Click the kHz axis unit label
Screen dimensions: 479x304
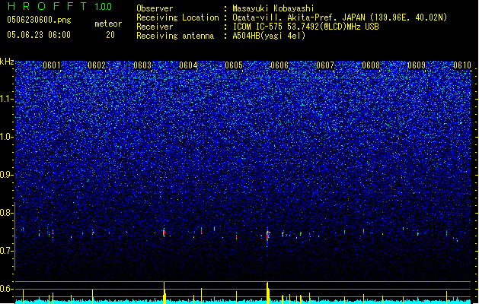[7, 62]
